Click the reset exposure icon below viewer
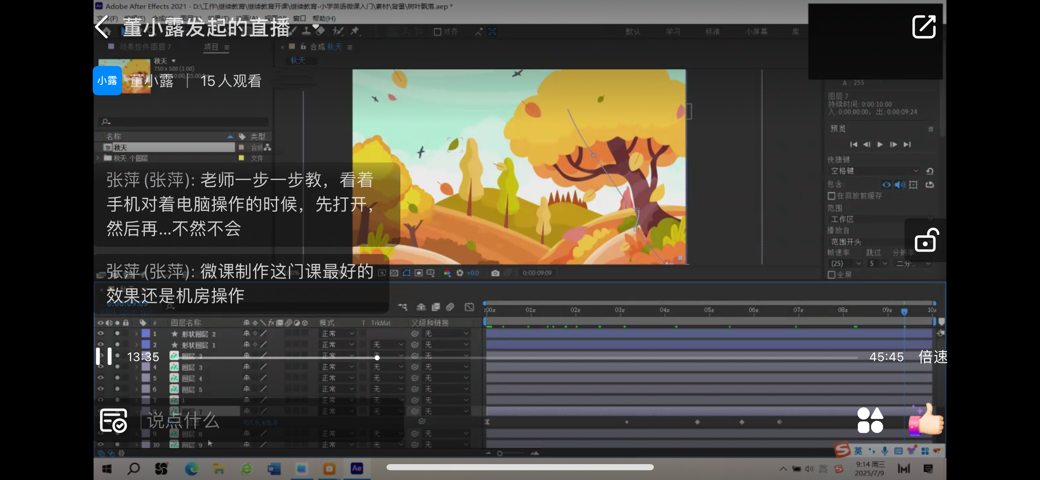The width and height of the screenshot is (1040, 480). [x=460, y=273]
